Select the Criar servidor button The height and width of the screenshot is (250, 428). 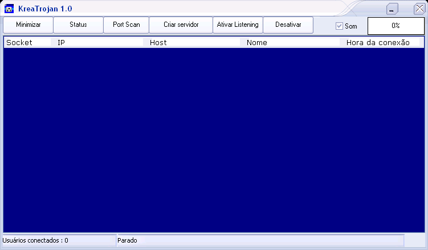coord(181,25)
